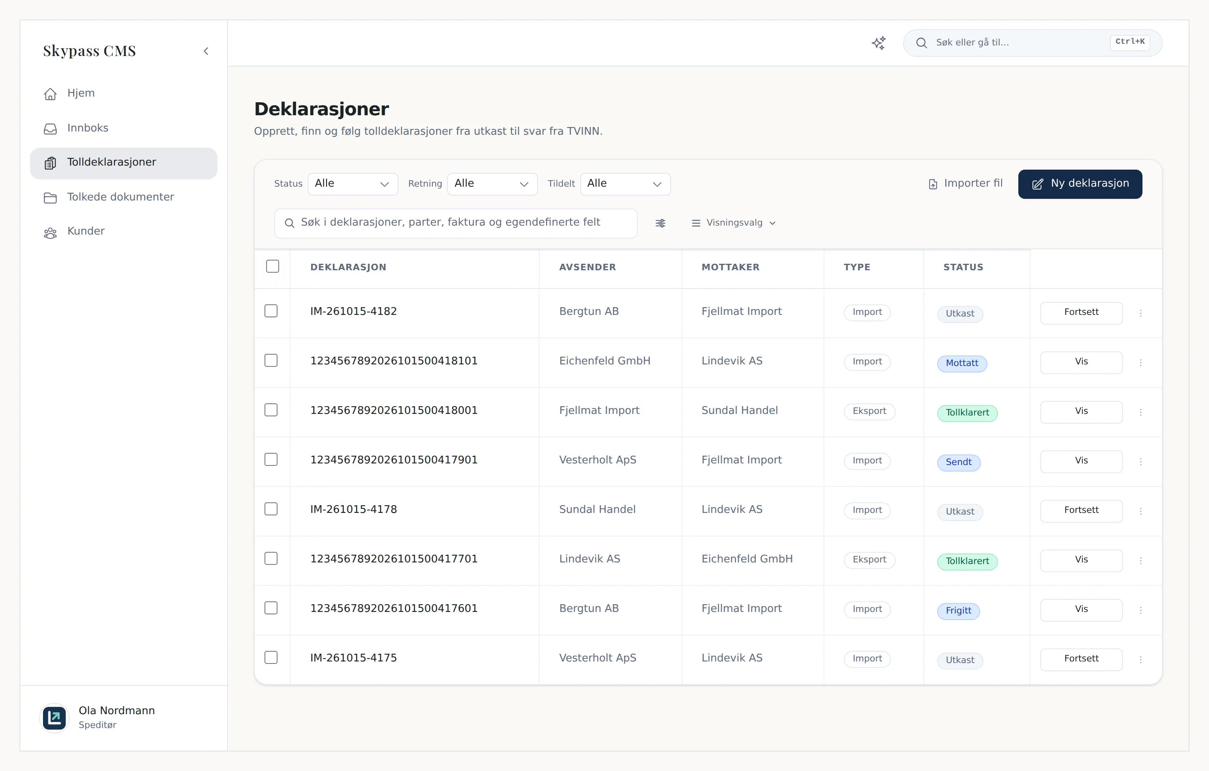
Task: Open more options for IM-261015-4175 row
Action: pyautogui.click(x=1141, y=659)
